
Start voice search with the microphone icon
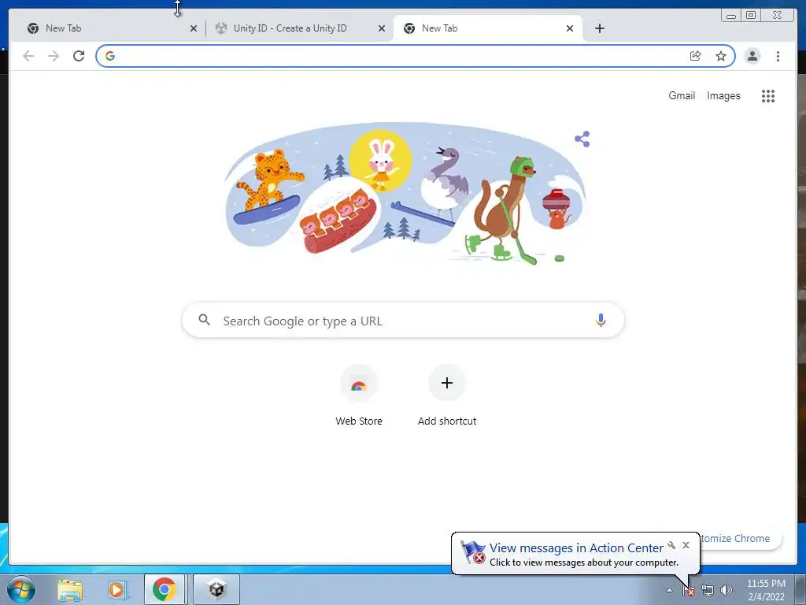pos(601,320)
